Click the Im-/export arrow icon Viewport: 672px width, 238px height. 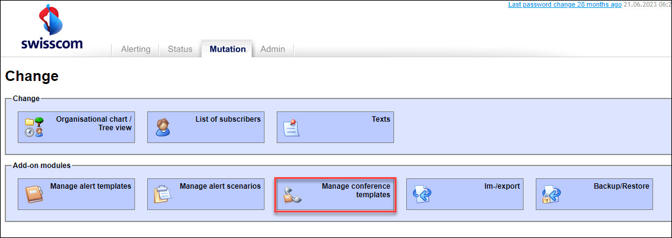pyautogui.click(x=422, y=194)
